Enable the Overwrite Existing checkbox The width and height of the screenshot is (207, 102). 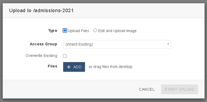click(65, 56)
